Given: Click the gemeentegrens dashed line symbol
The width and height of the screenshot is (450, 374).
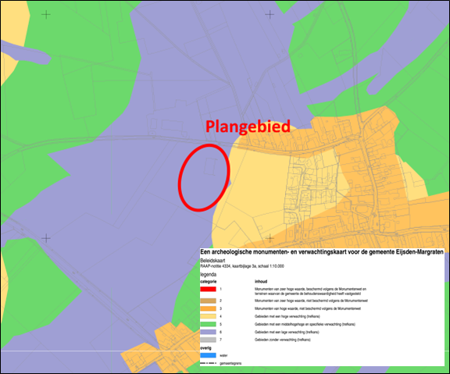Looking at the screenshot, I should point(208,363).
